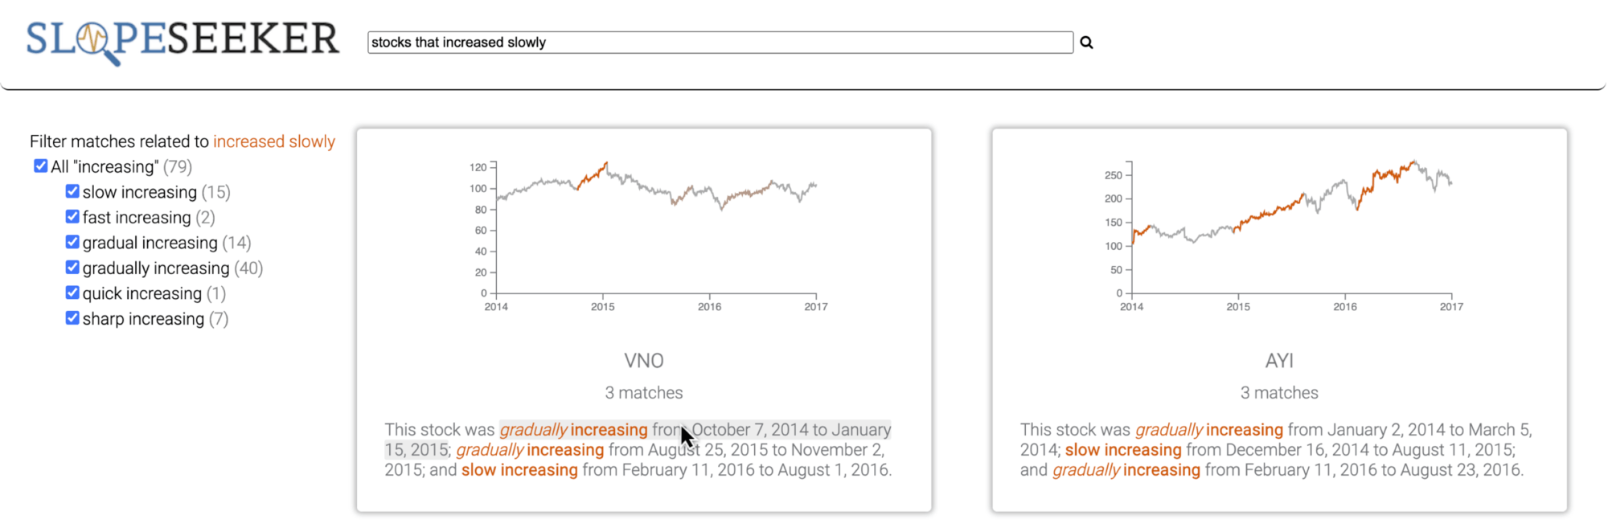The width and height of the screenshot is (1608, 528).
Task: Turn off the sharp increasing filter
Action: pos(72,318)
